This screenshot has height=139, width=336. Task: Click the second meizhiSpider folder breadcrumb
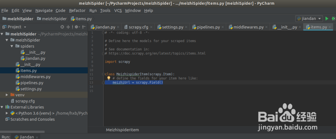[52, 18]
